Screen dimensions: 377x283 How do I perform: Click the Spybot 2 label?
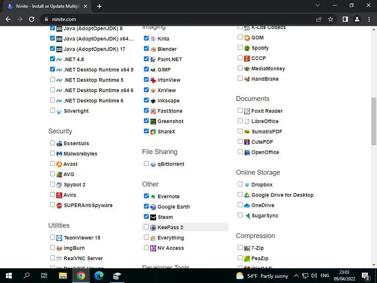[74, 185]
